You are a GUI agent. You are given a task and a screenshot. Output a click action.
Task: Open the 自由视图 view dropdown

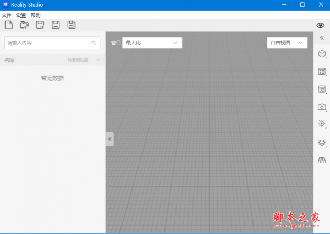pyautogui.click(x=287, y=42)
